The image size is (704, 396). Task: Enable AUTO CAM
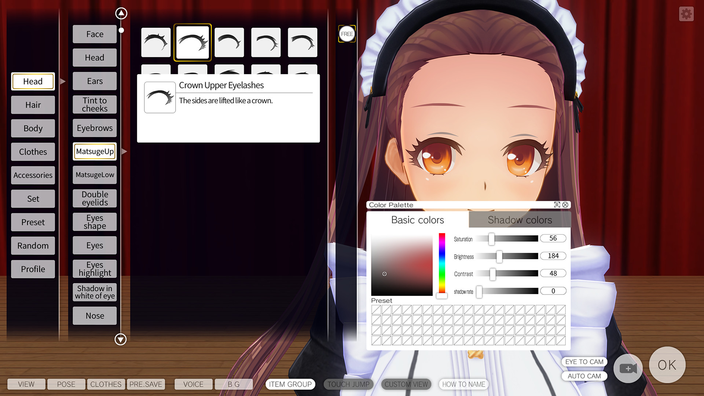(584, 376)
